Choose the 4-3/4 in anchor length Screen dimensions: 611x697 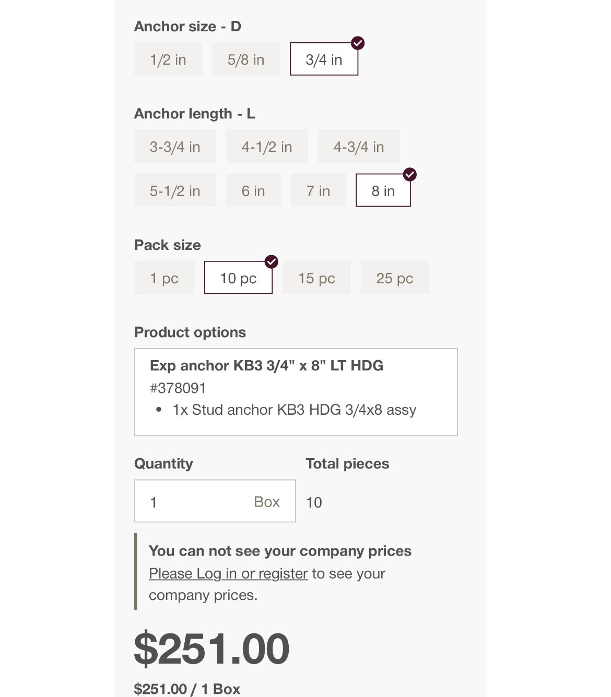(358, 147)
